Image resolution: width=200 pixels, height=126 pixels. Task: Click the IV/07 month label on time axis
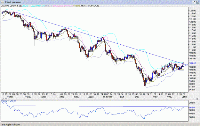tap(155, 97)
